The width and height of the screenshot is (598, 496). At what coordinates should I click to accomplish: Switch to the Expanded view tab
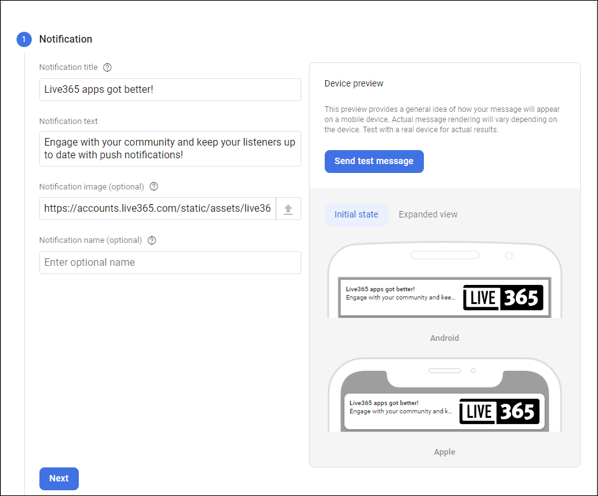pyautogui.click(x=428, y=214)
